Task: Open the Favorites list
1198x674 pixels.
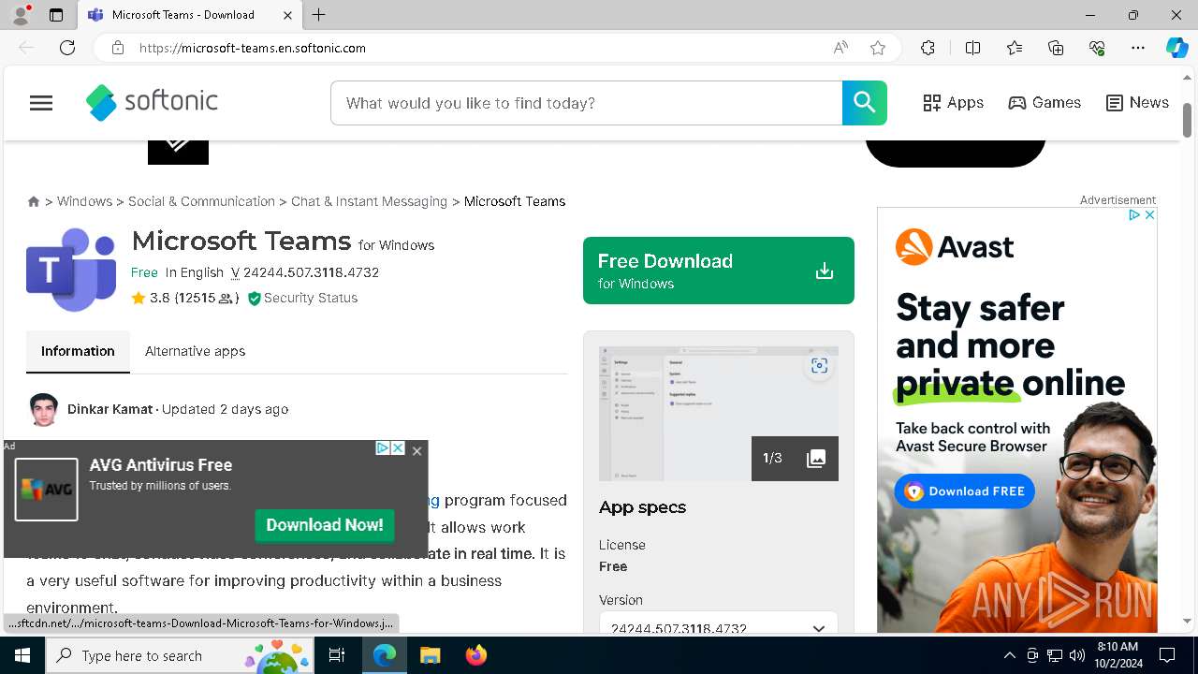Action: coord(1015,48)
